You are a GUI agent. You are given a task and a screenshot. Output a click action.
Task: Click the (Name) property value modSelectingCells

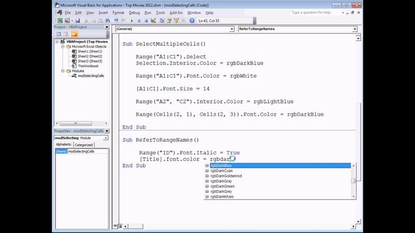coord(88,151)
